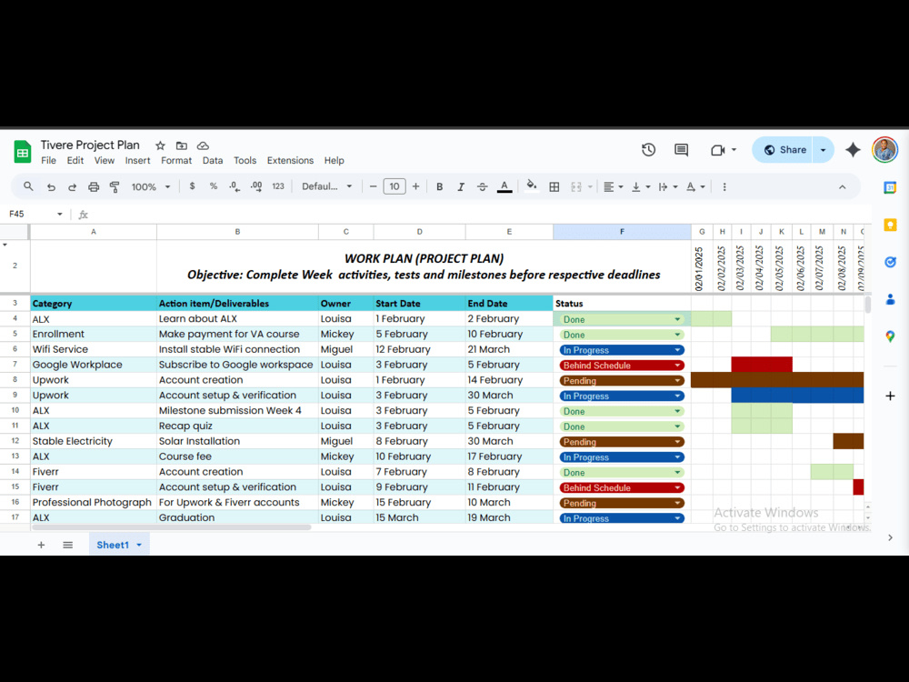Viewport: 909px width, 682px height.
Task: Open the Share options dropdown arrow
Action: click(x=823, y=150)
